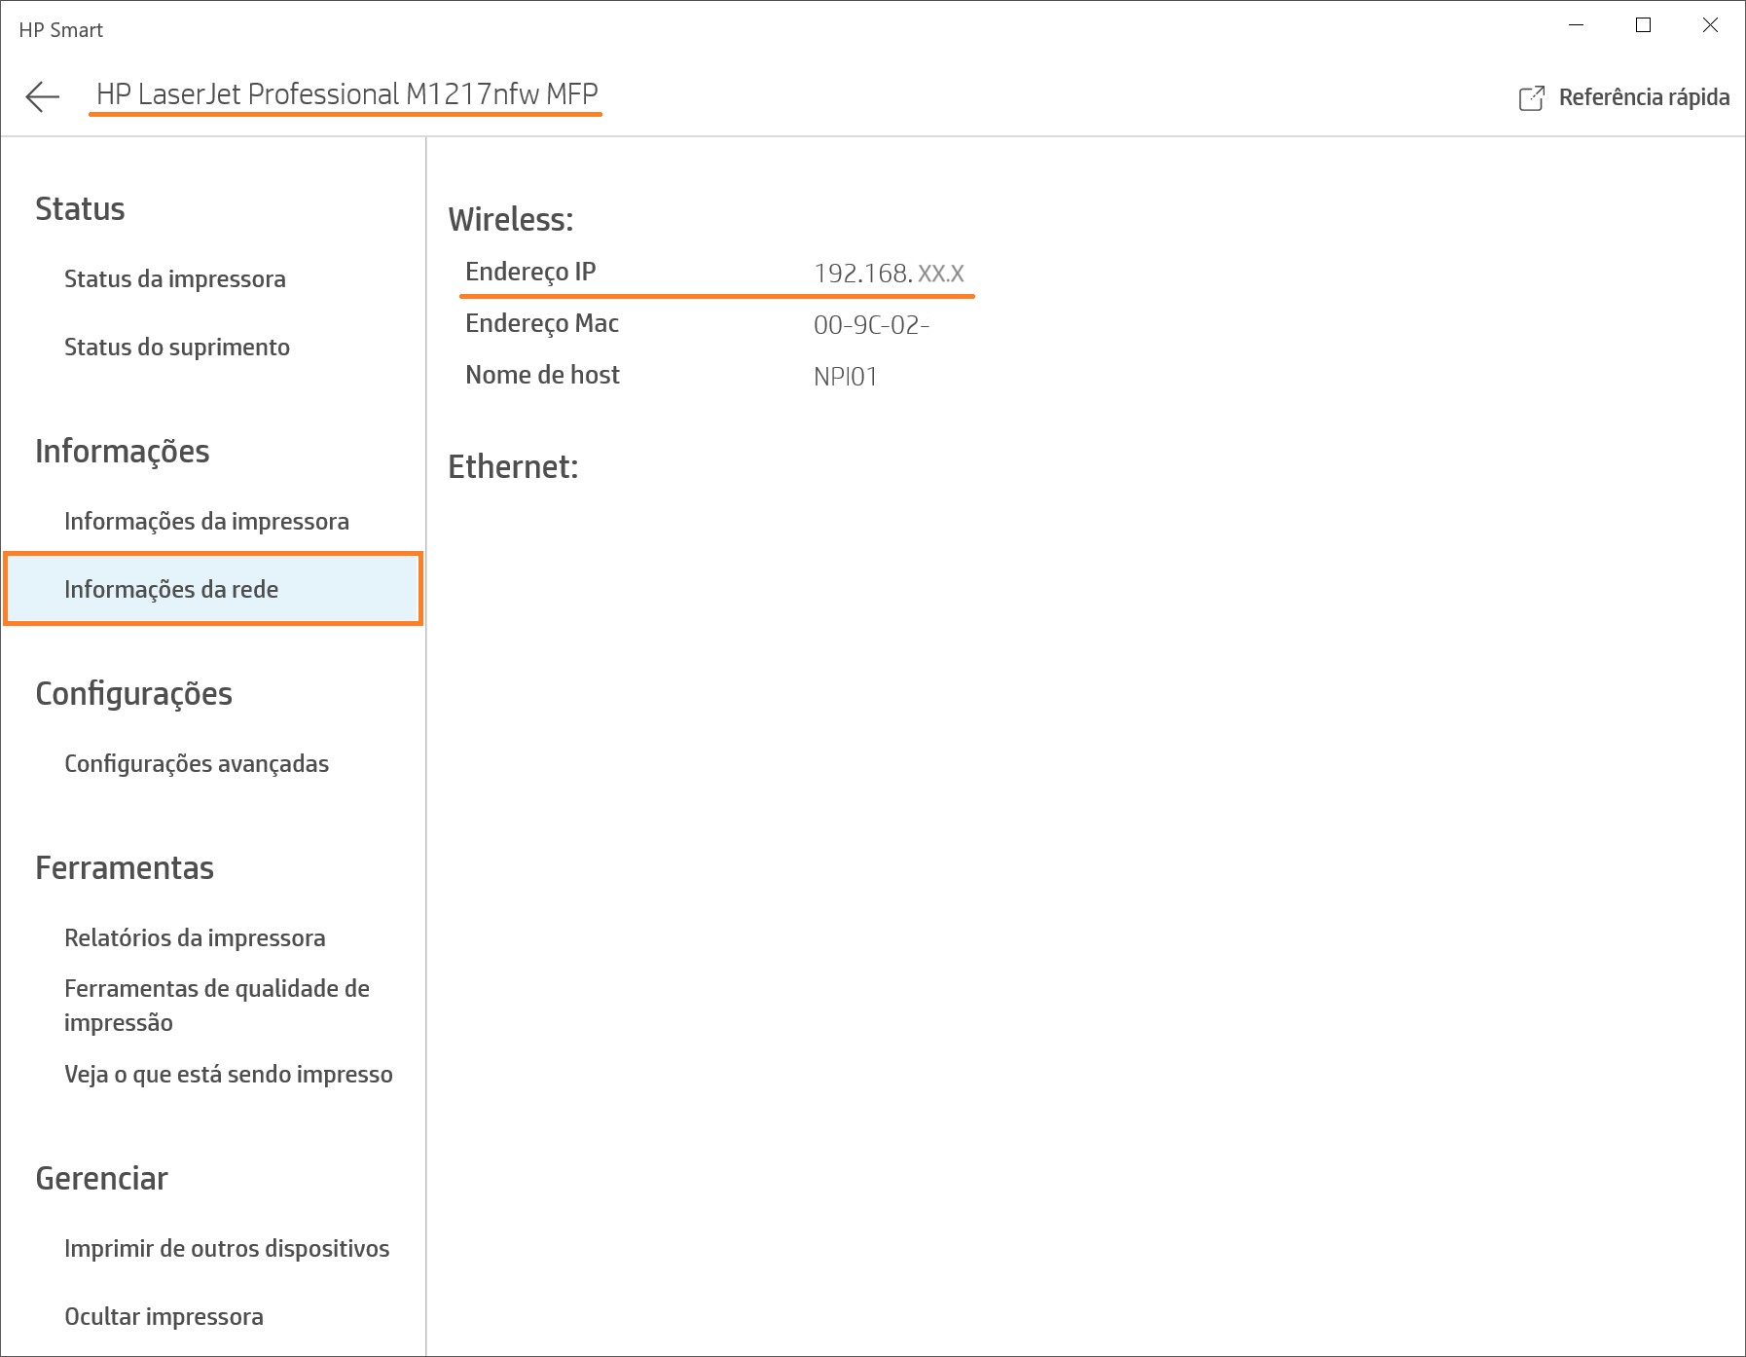Click the Gerenciar section heading
1746x1357 pixels.
101,1179
